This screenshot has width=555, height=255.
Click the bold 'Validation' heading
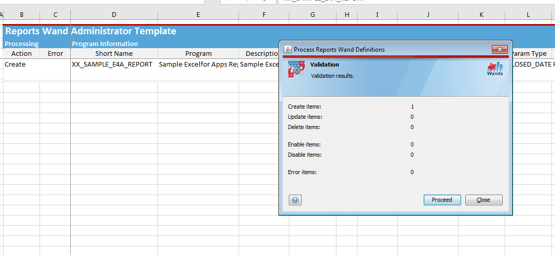tap(325, 65)
